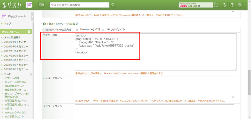The height and width of the screenshot is (119, 251).
Task: Select the 2018/03/12 セミナー form
Action: pyautogui.click(x=16, y=69)
